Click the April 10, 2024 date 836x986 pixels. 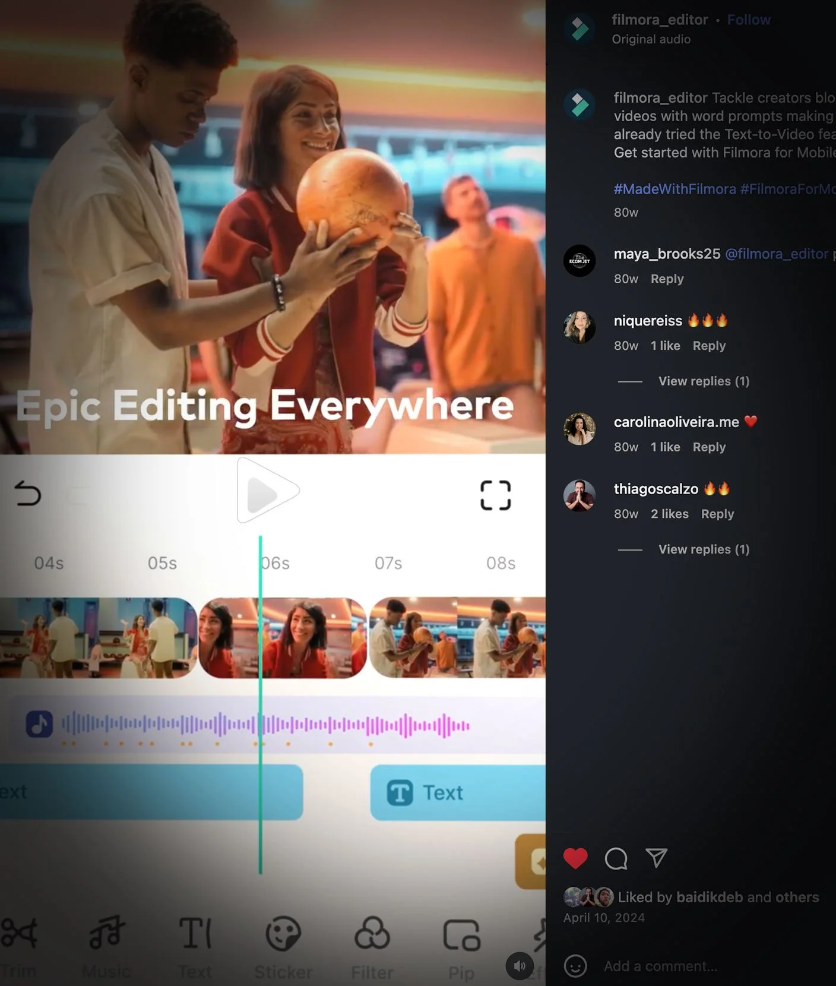tap(604, 918)
